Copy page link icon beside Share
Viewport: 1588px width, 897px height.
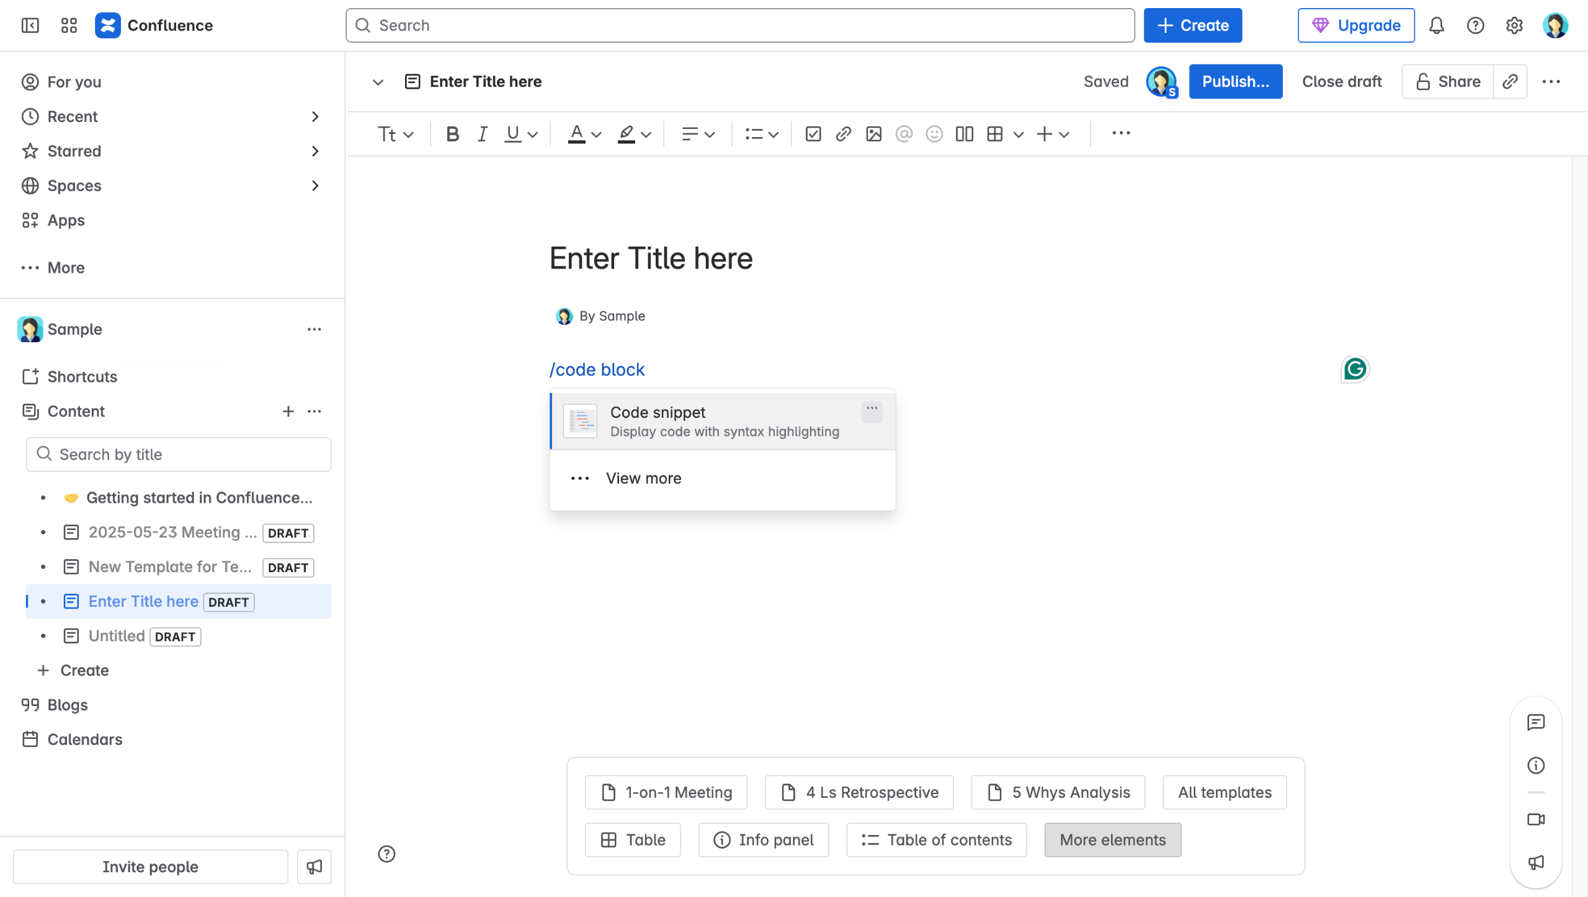pyautogui.click(x=1510, y=82)
